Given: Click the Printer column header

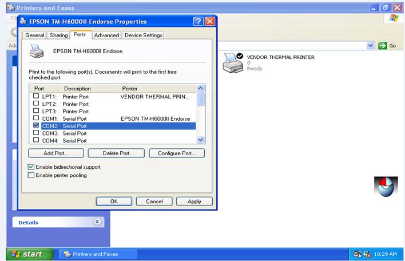Looking at the screenshot, I should coord(157,89).
